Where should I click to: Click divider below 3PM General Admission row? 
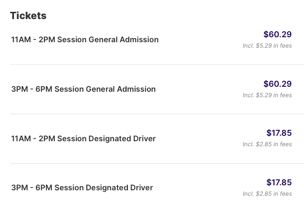157,114
